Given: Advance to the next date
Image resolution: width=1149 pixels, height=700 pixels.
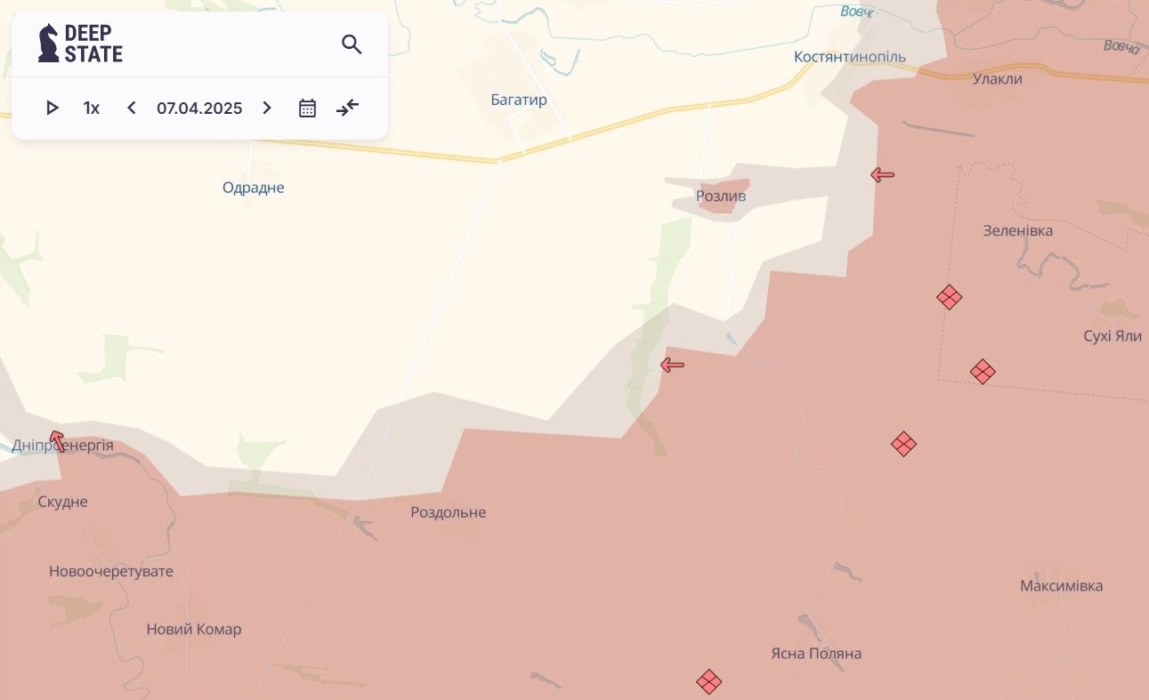Looking at the screenshot, I should [x=266, y=109].
